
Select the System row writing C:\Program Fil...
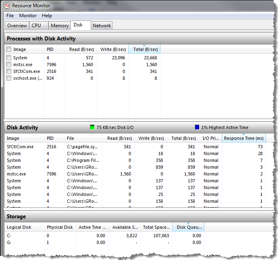point(135,160)
